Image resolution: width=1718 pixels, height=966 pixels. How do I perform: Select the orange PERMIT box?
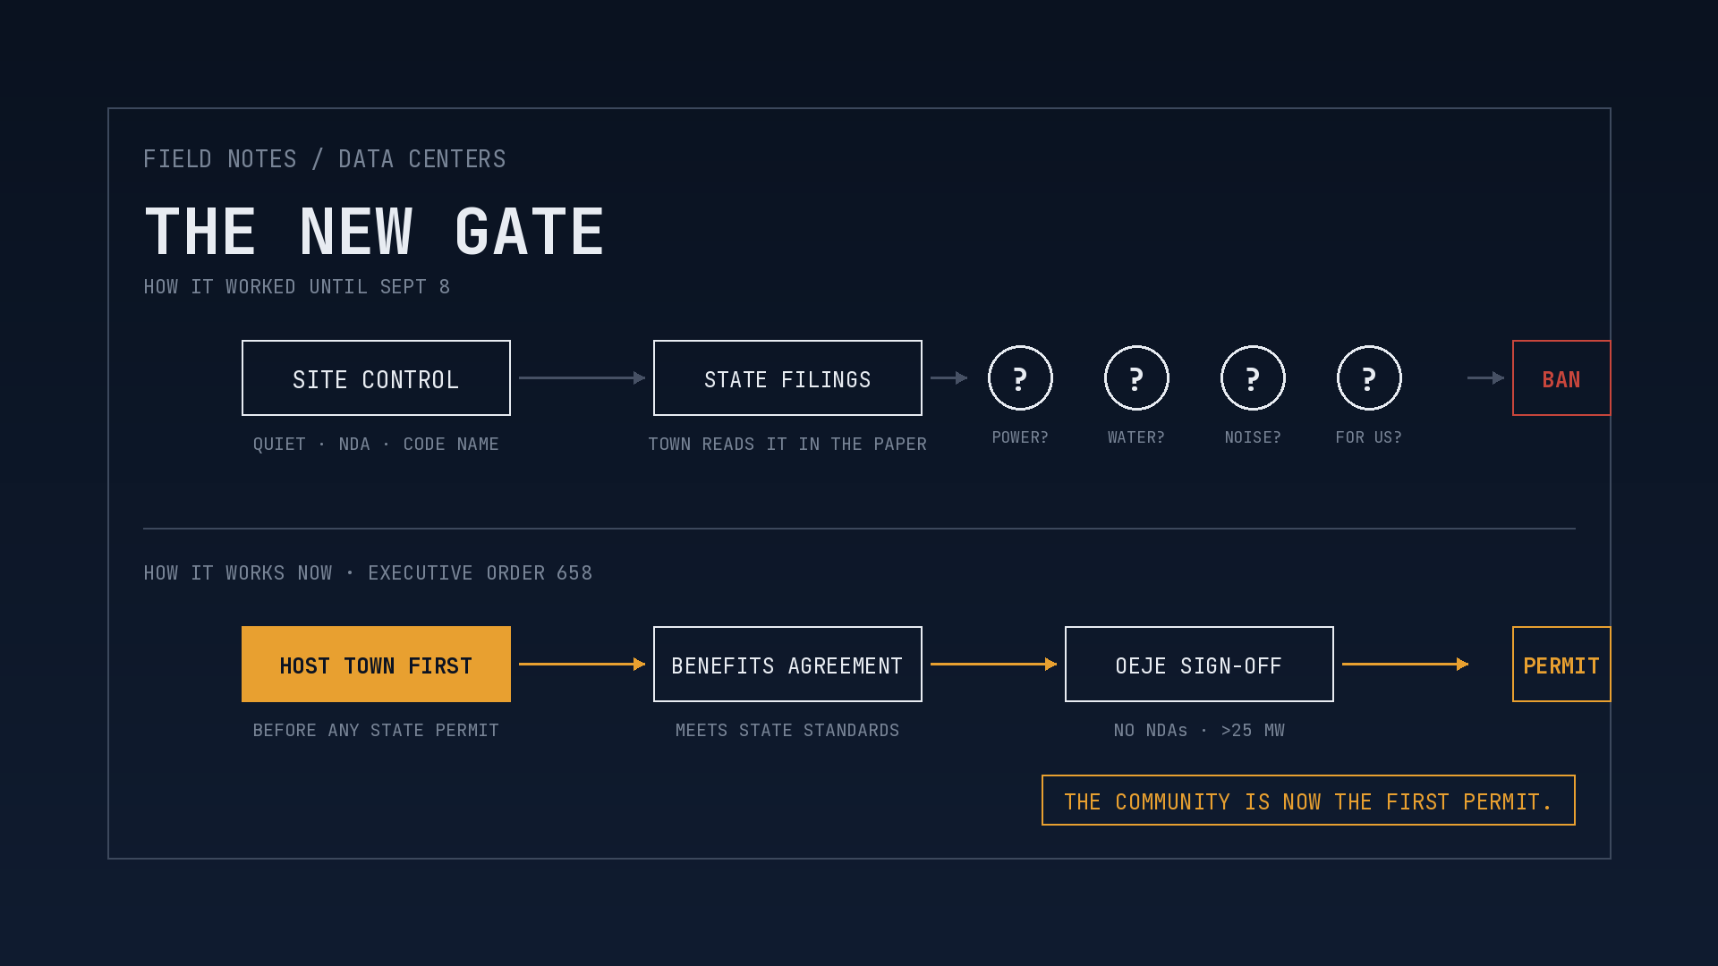pyautogui.click(x=1561, y=664)
